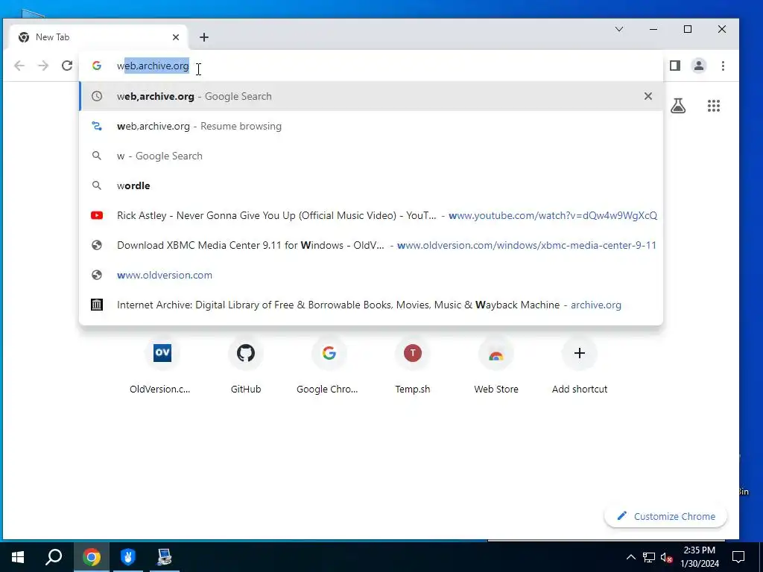
Task: Open the side panel toggle icon
Action: tap(675, 66)
